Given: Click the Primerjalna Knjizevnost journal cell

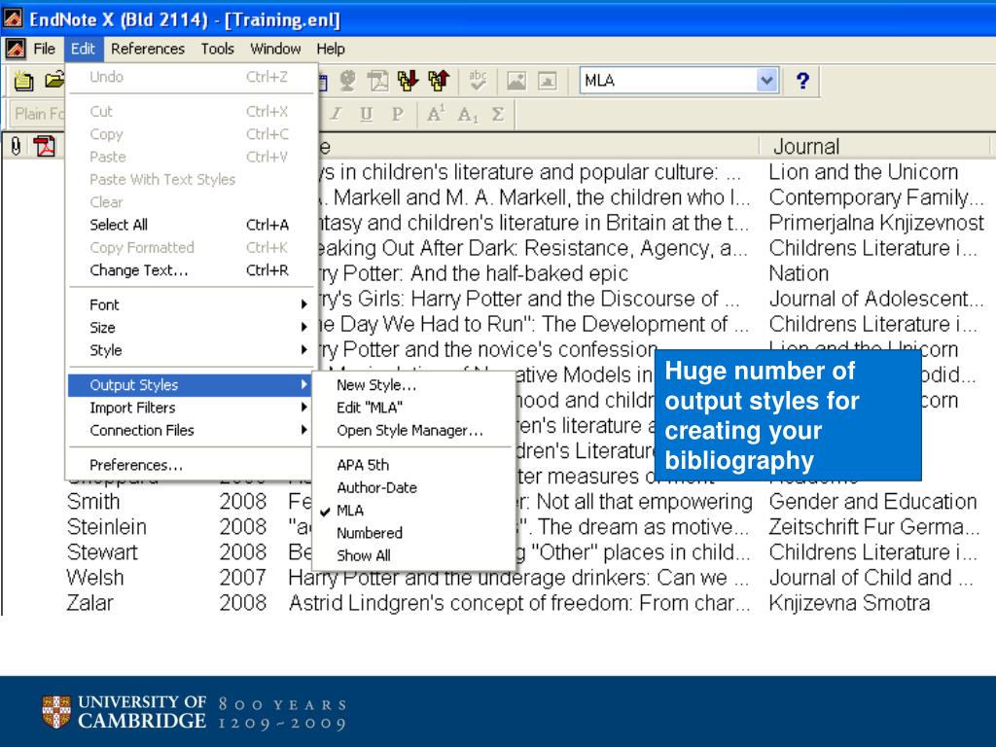Looking at the screenshot, I should click(876, 223).
